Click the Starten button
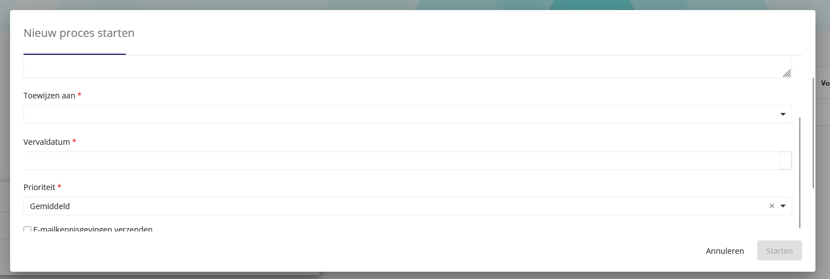 click(x=779, y=250)
